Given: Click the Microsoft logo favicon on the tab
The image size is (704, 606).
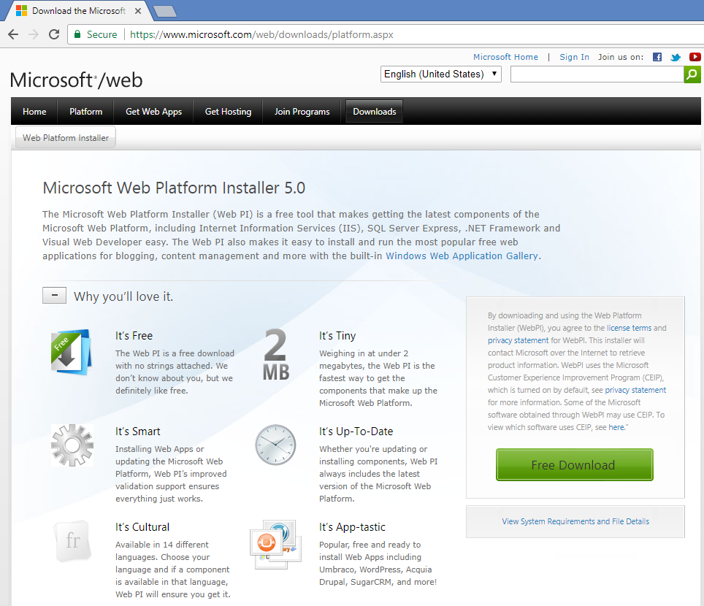Looking at the screenshot, I should coord(22,11).
